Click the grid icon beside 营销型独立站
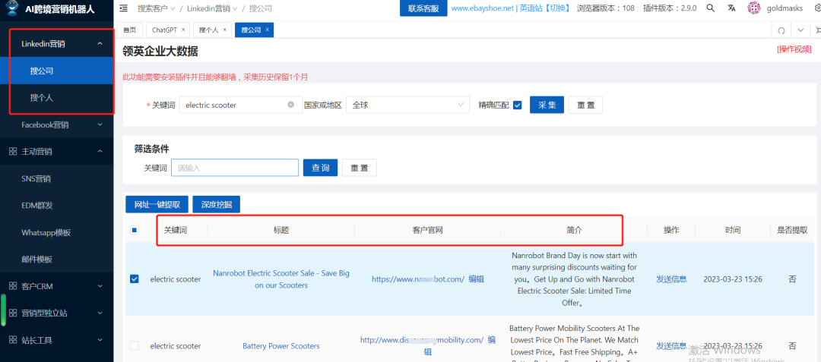This screenshot has height=362, width=821. [13, 313]
